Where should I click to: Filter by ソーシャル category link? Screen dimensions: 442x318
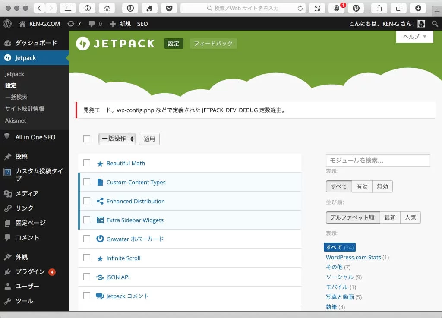pyautogui.click(x=339, y=277)
